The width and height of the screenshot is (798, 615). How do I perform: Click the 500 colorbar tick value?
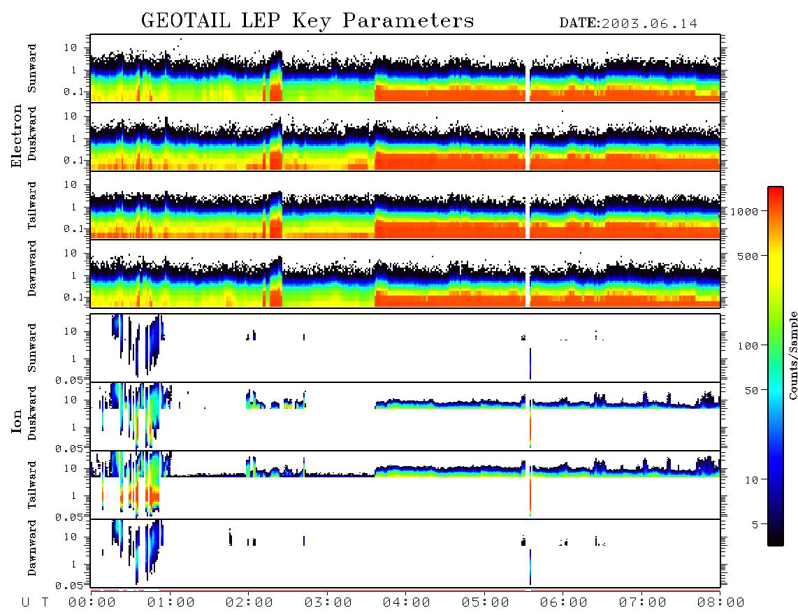click(748, 256)
